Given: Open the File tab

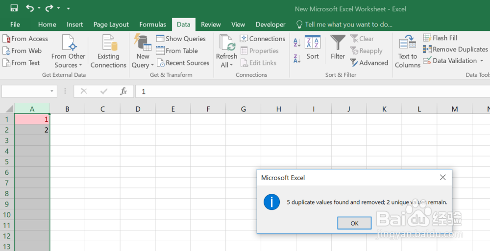Looking at the screenshot, I should coord(15,24).
